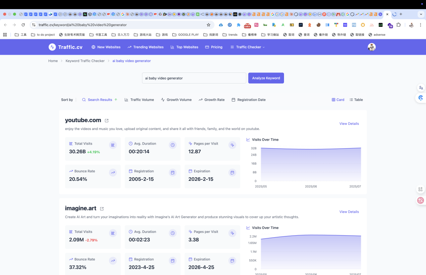Click youtube.com Registration calendar icon
Screen dimensions: 426x275
point(172,173)
